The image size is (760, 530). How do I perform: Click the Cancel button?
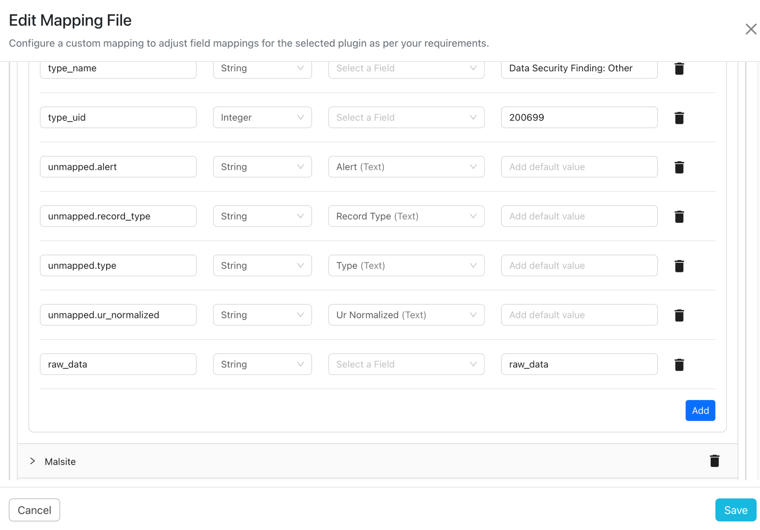click(x=35, y=510)
